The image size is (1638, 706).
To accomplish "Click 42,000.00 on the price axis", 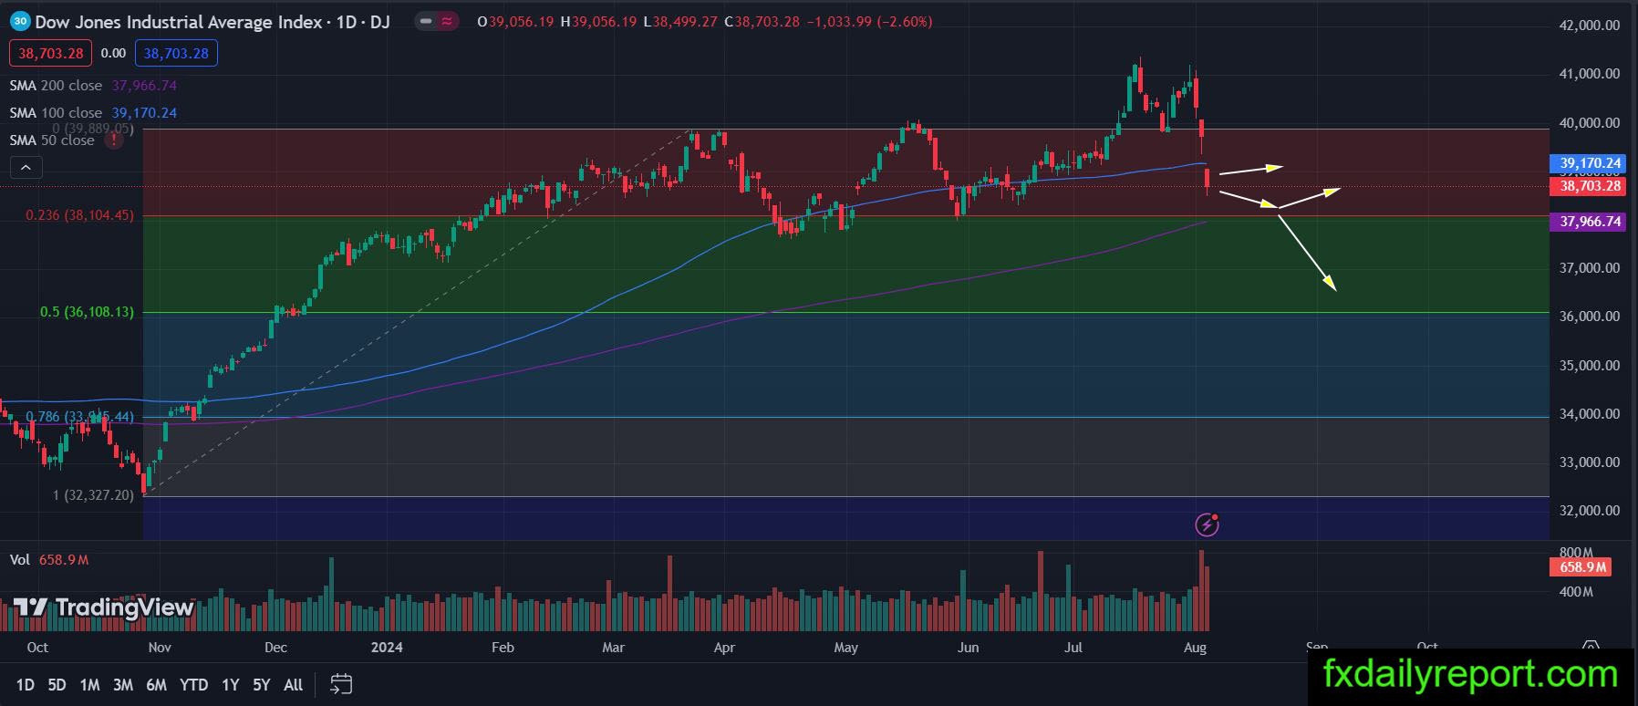I will [1590, 26].
